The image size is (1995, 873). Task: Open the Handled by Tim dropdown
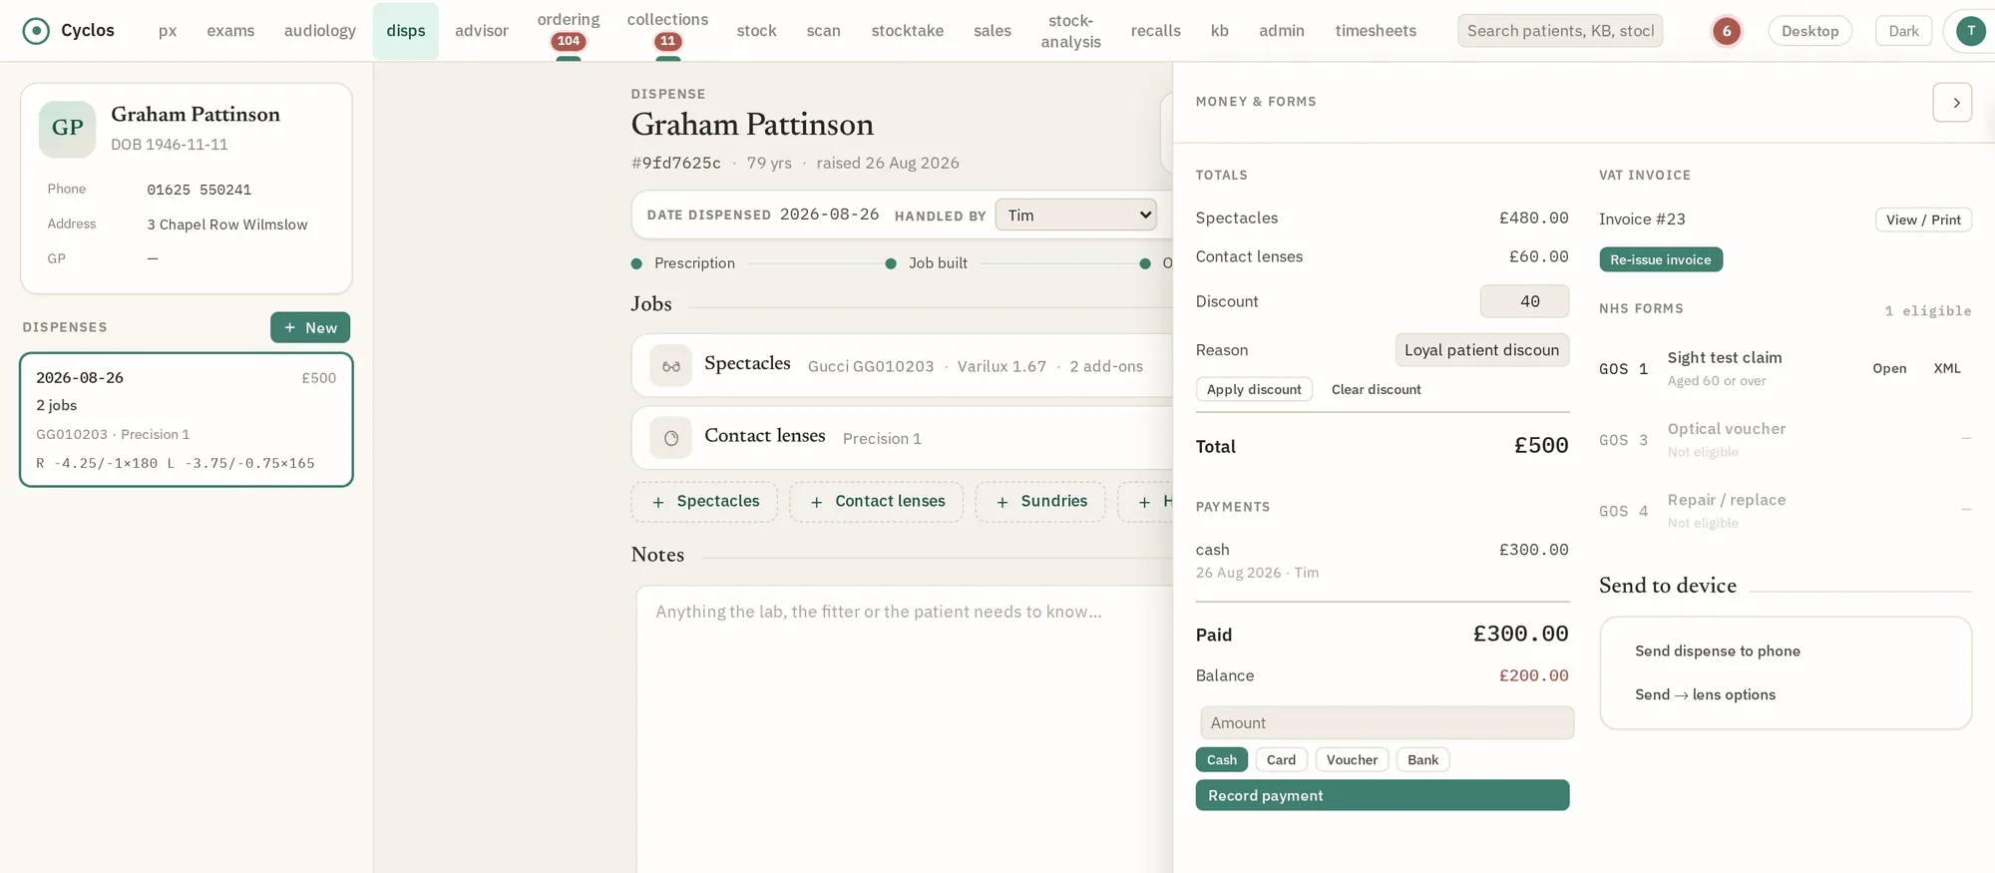point(1075,215)
